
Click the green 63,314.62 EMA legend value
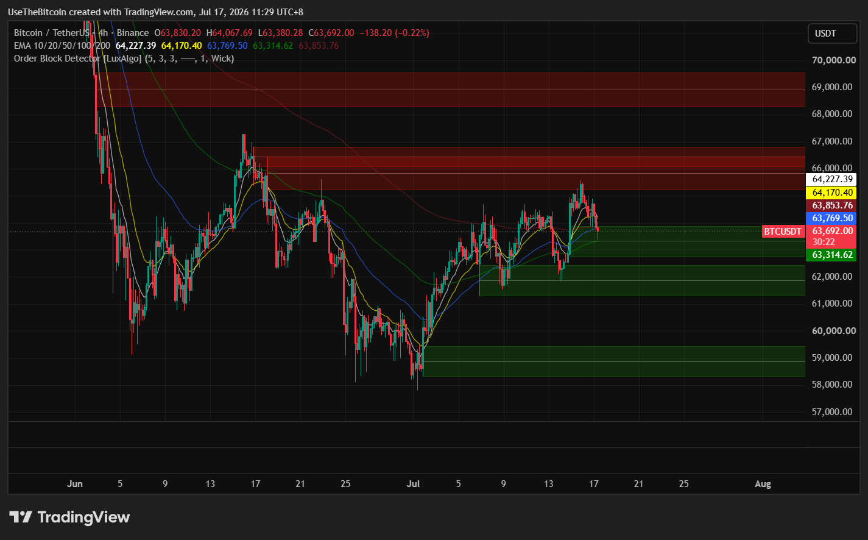click(273, 46)
